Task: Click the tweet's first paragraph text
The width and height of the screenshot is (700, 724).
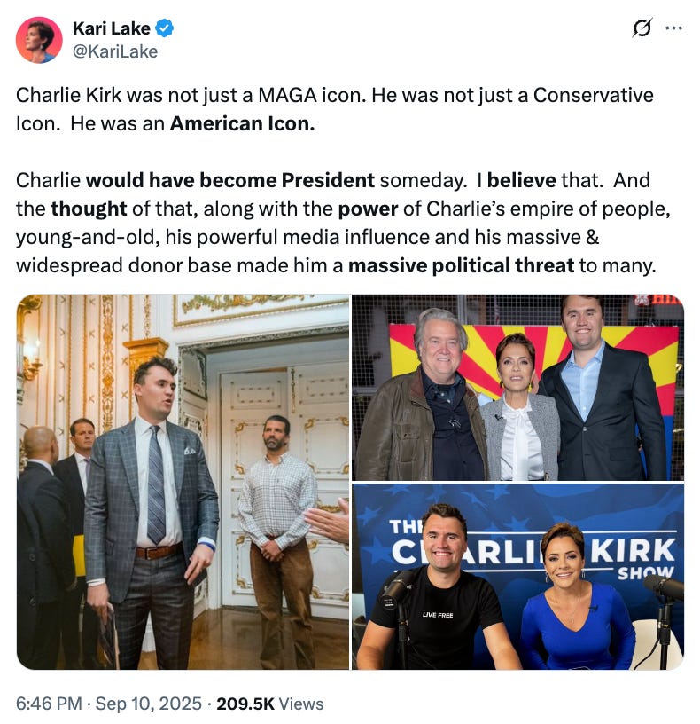Action: [x=334, y=109]
